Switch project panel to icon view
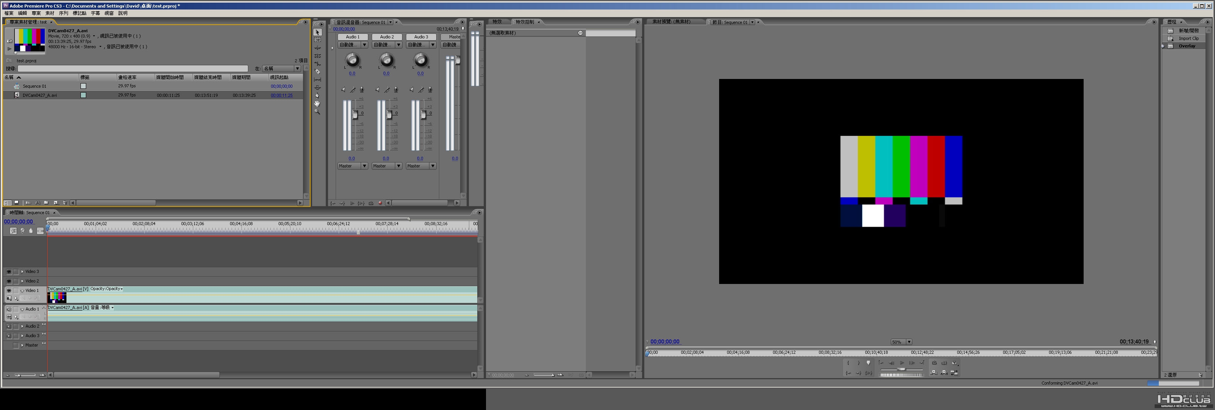1215x410 pixels. coord(16,203)
